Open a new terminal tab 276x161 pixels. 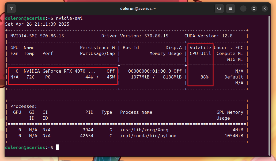(11, 9)
